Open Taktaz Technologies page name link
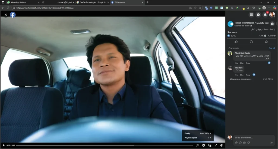Image resolution: width=278 pixels, height=149 pixels. point(251,23)
